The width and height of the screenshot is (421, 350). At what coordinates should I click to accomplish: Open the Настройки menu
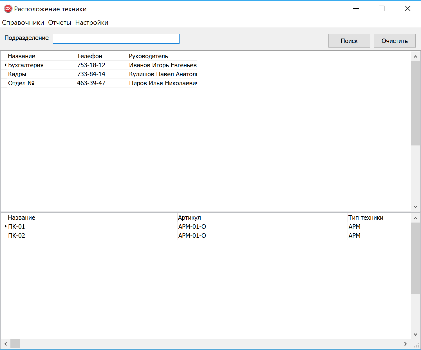coord(92,23)
